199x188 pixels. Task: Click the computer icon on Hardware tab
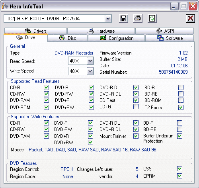pos(91,31)
